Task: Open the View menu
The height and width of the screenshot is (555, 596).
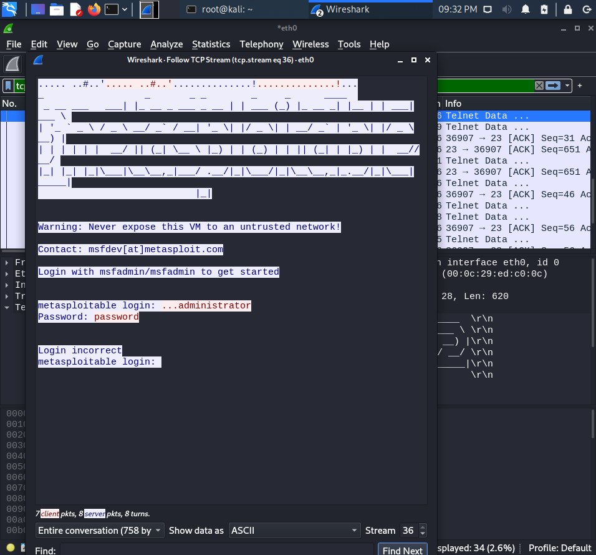Action: [x=67, y=44]
